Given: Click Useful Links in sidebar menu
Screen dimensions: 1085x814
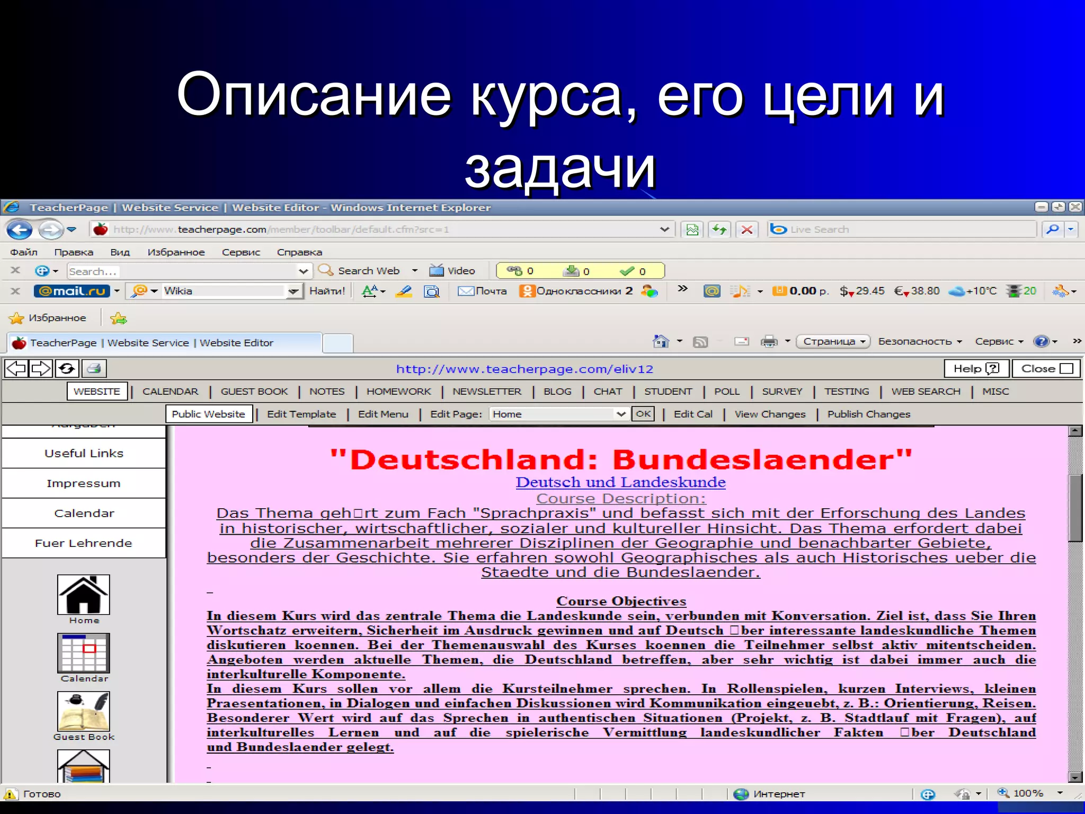Looking at the screenshot, I should coord(84,454).
